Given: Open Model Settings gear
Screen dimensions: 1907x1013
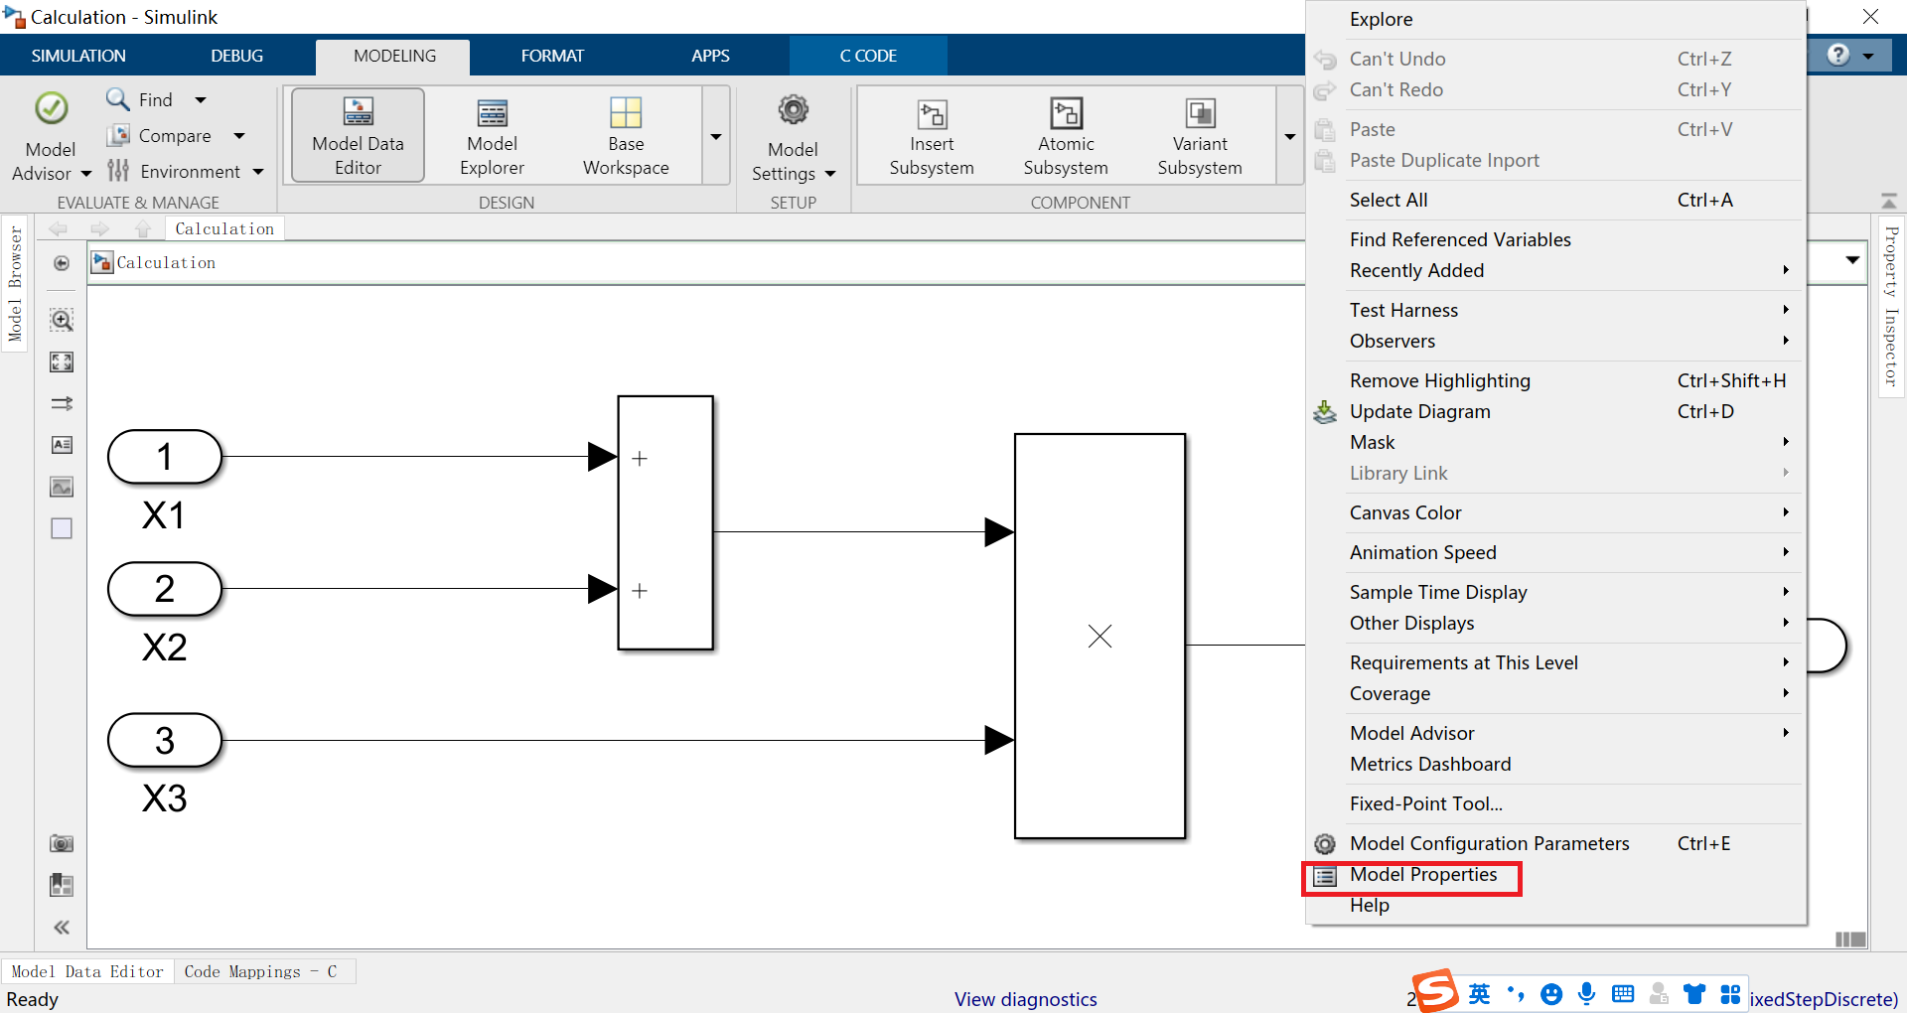Looking at the screenshot, I should pos(793,111).
